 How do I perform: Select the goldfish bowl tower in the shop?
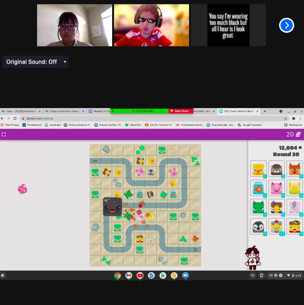(x=258, y=188)
